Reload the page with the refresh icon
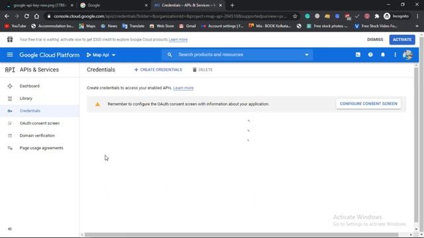Screen dimensions: 424x238 click(x=26, y=16)
